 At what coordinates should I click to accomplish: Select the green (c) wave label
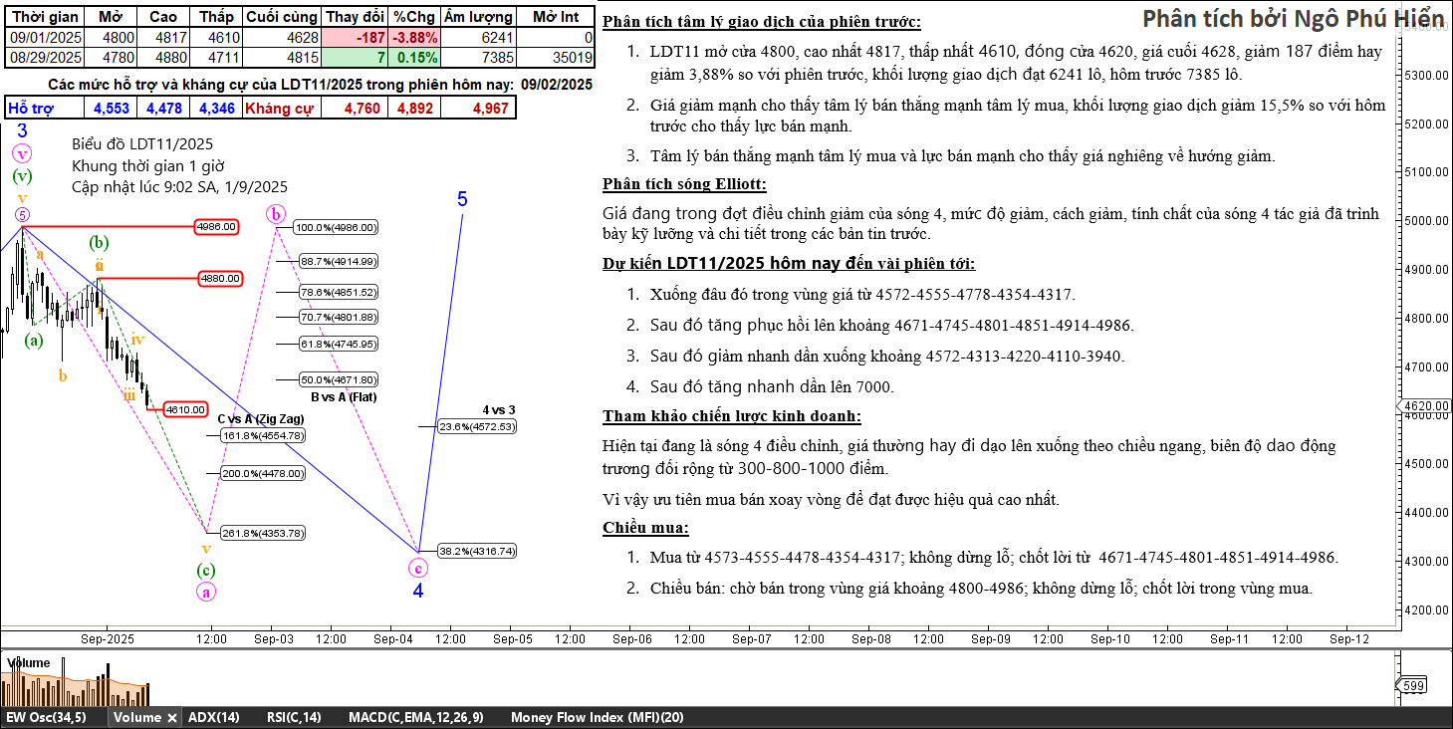pos(205,570)
